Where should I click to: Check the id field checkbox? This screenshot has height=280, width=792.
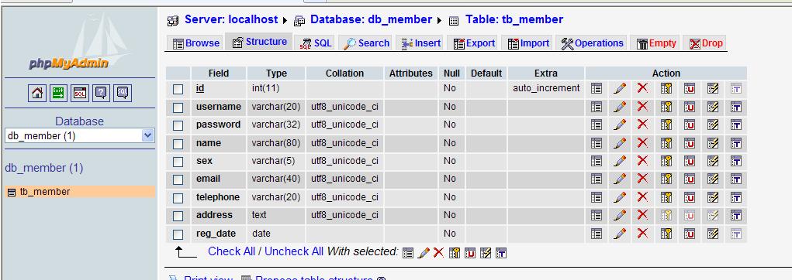click(178, 89)
